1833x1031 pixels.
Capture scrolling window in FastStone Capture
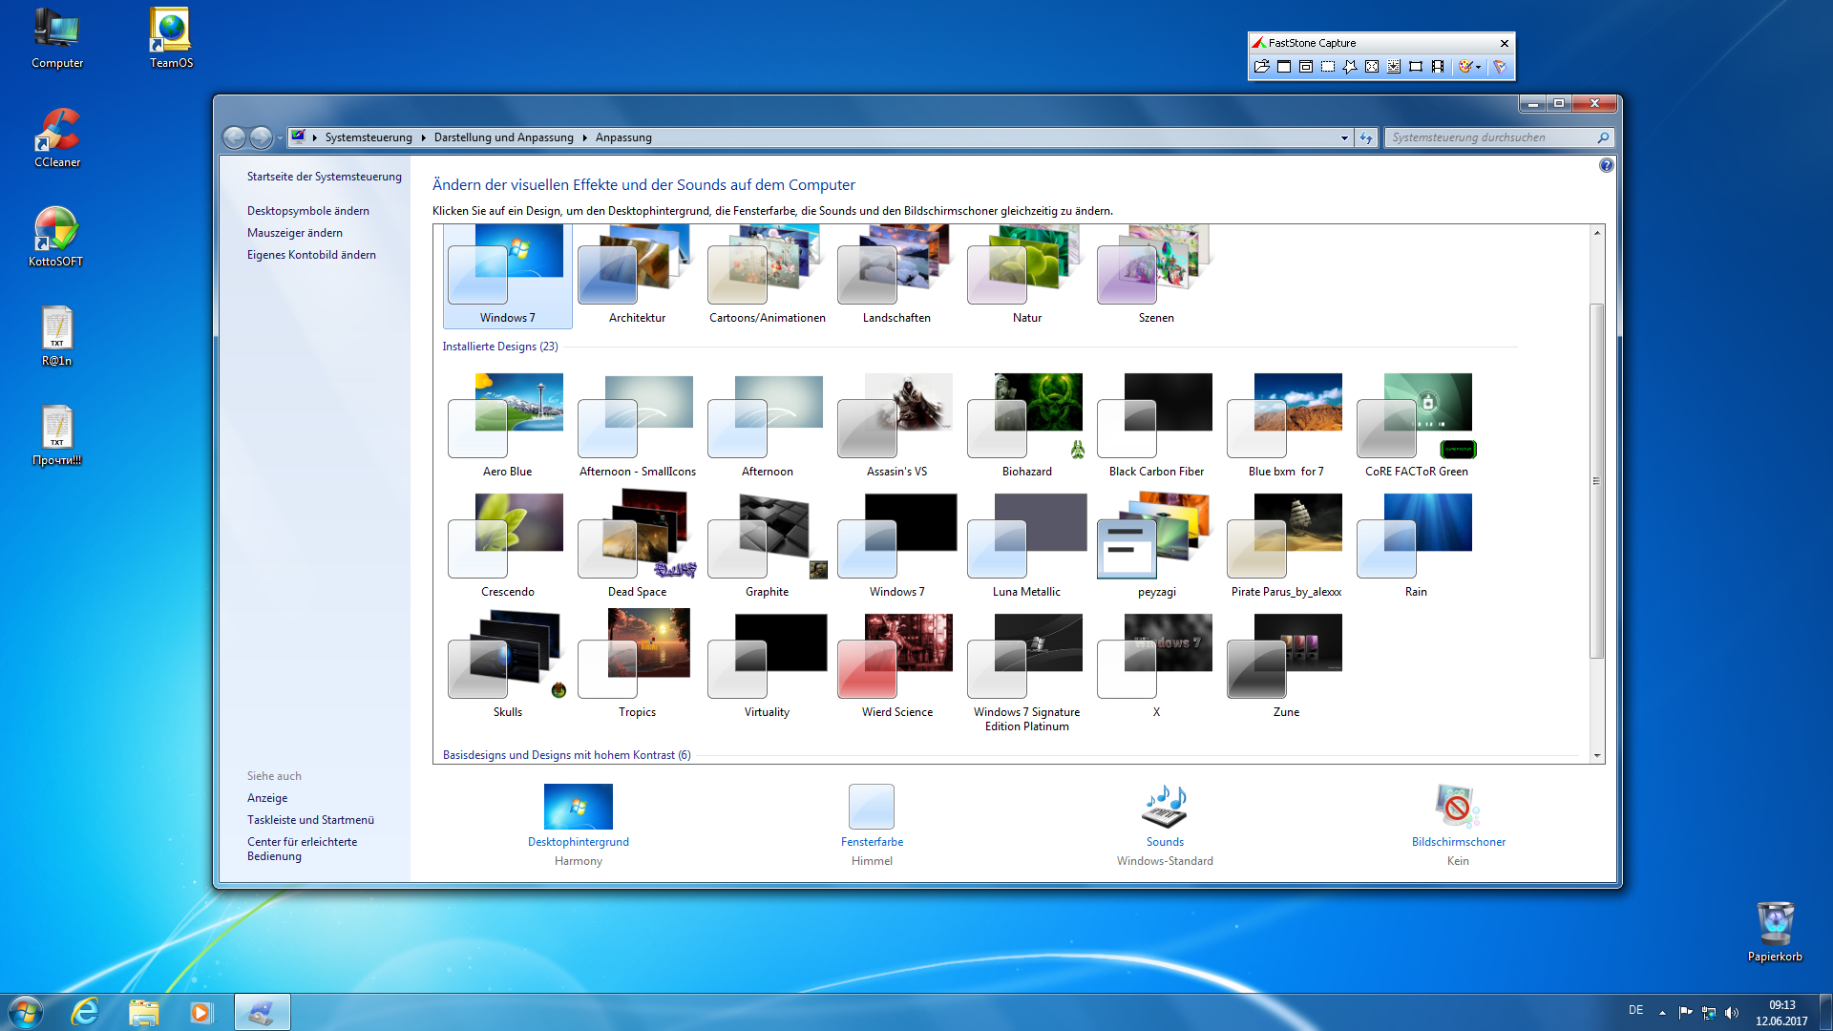(x=1394, y=67)
